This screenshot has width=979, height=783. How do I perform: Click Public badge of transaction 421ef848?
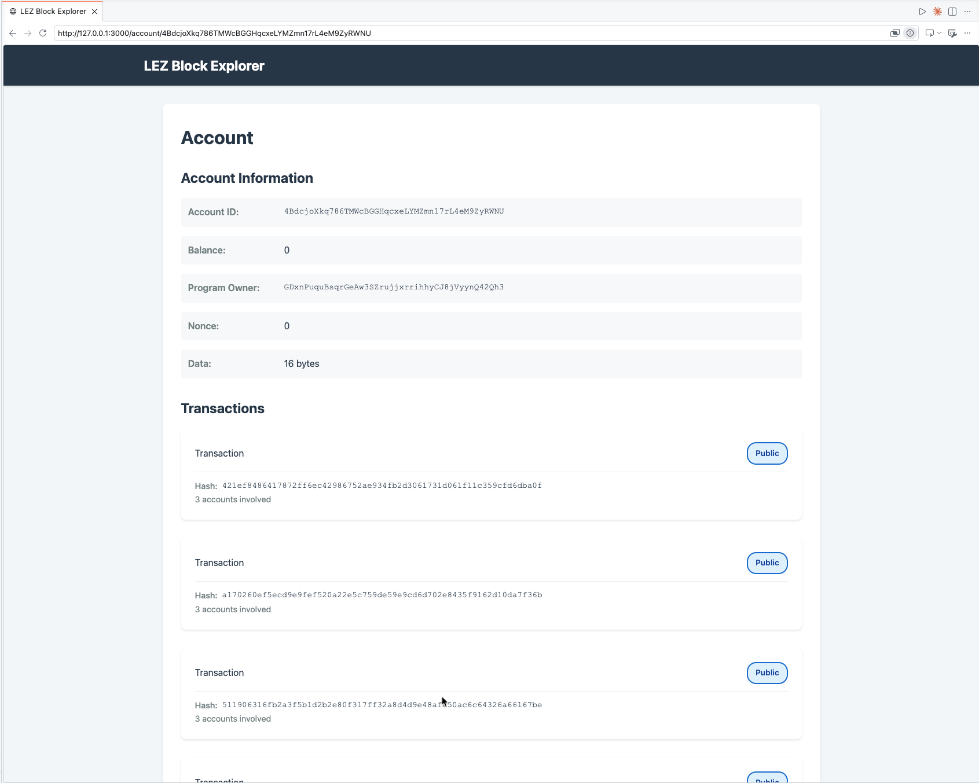(x=767, y=453)
